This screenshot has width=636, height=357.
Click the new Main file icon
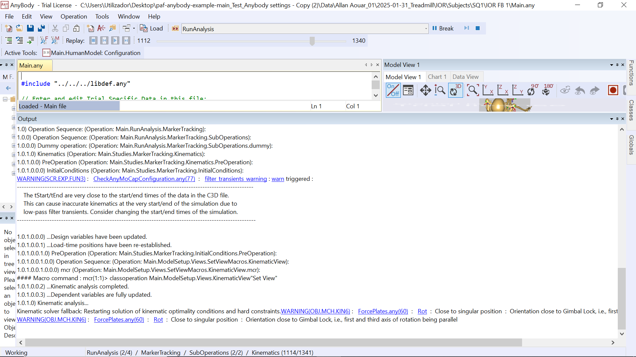[x=90, y=28]
